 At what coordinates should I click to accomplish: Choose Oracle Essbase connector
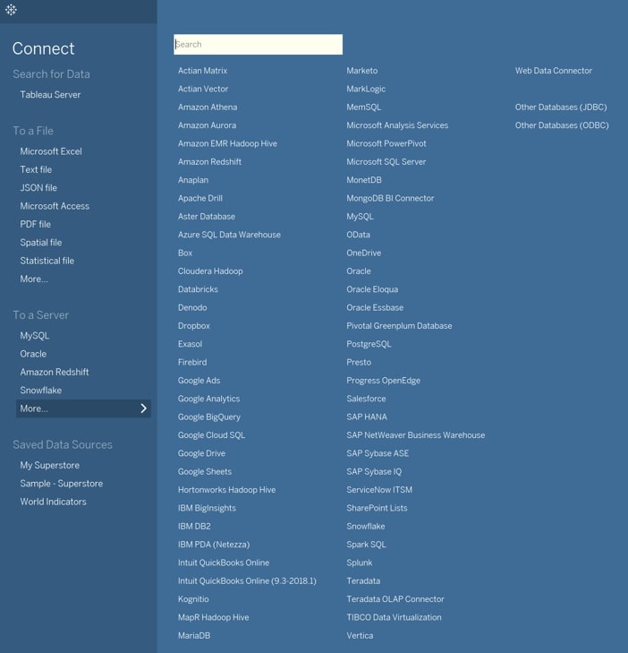tap(375, 308)
